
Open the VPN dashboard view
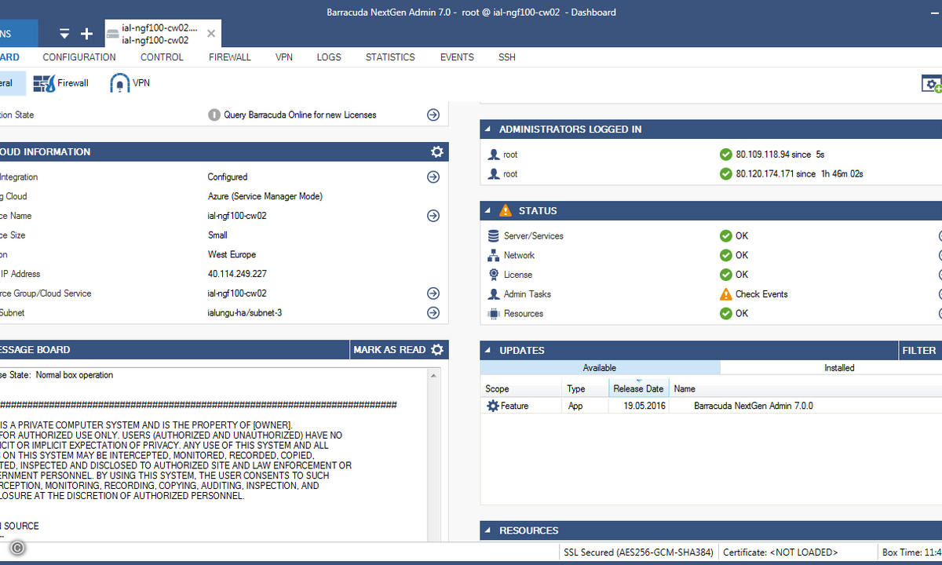[130, 83]
